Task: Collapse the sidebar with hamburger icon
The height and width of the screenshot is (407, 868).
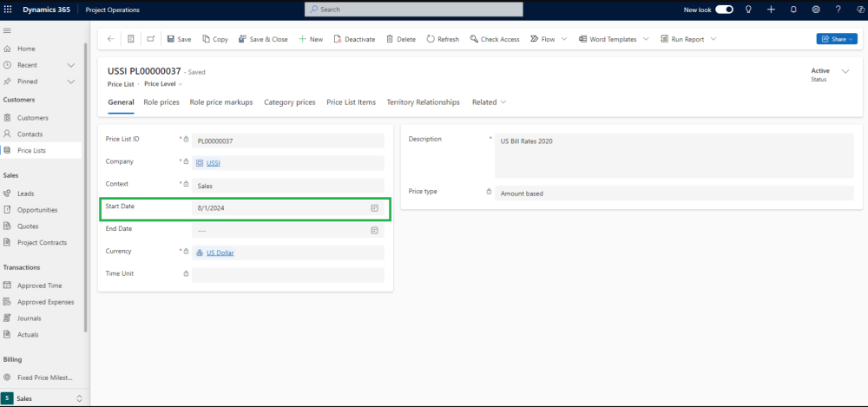Action: pos(7,30)
